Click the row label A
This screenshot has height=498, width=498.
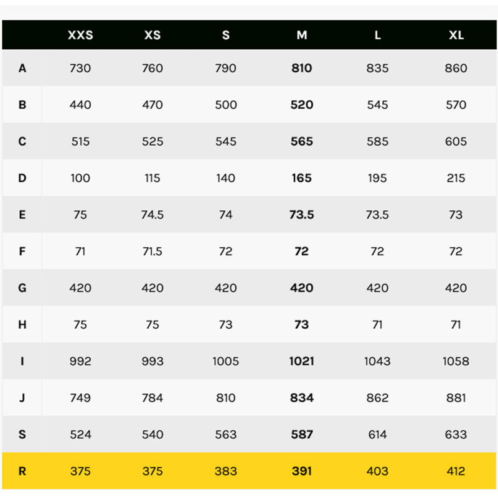click(x=22, y=68)
